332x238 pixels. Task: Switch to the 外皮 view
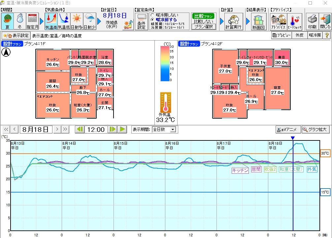click(x=300, y=36)
